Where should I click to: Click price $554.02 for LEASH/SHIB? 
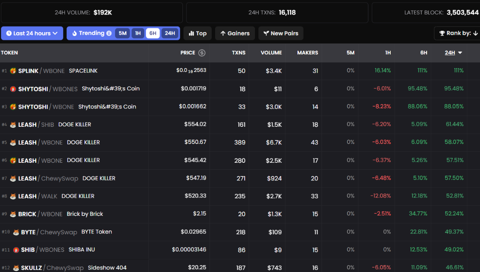pos(195,124)
